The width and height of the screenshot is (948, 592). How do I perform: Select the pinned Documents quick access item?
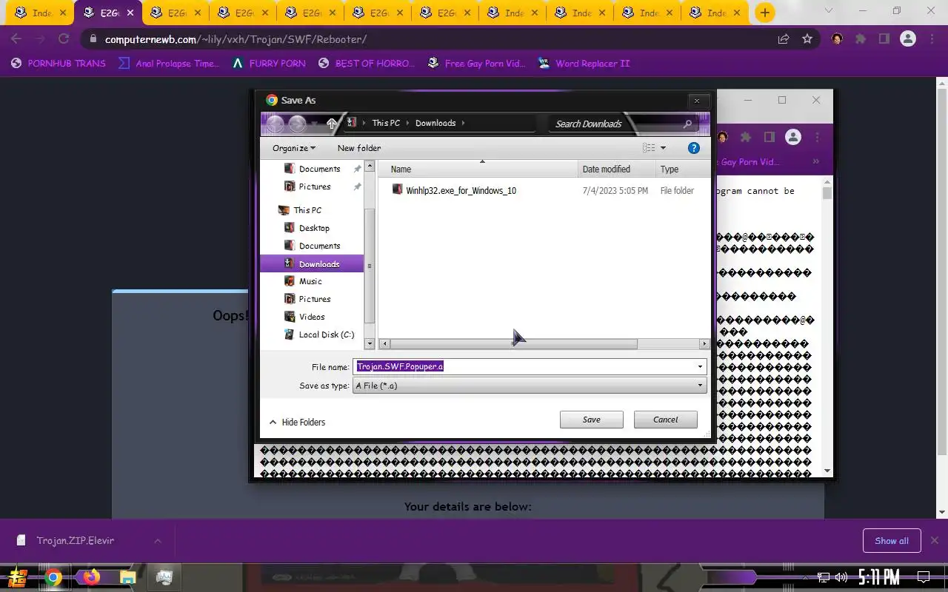[x=319, y=169]
